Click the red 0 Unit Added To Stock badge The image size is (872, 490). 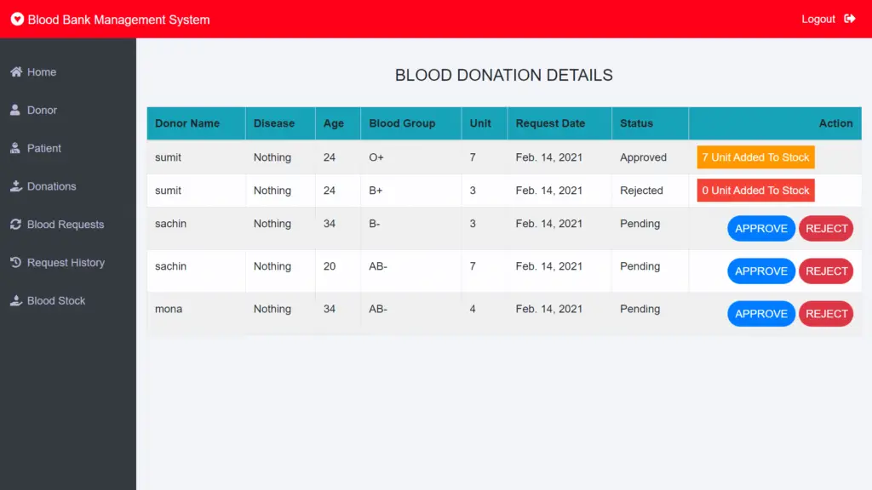[x=754, y=190]
